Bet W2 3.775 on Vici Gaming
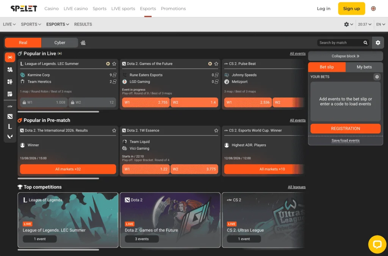The width and height of the screenshot is (388, 256). coord(194,169)
